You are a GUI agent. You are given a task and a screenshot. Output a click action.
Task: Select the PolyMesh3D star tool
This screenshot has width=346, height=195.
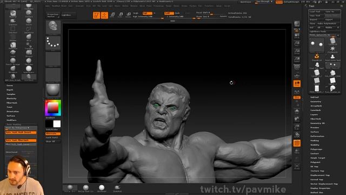(332, 49)
